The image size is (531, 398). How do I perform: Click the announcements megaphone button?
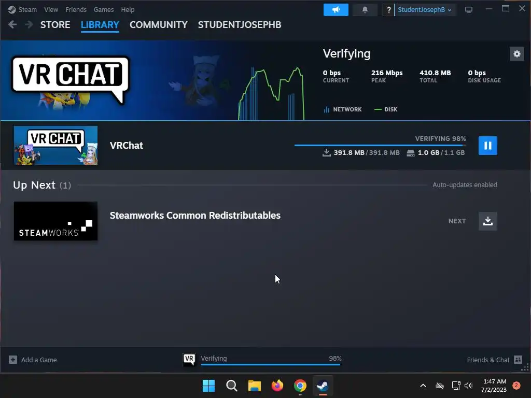coord(336,10)
